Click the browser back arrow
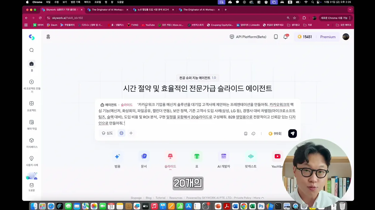Image resolution: width=375 pixels, height=210 pixels. (x=26, y=18)
